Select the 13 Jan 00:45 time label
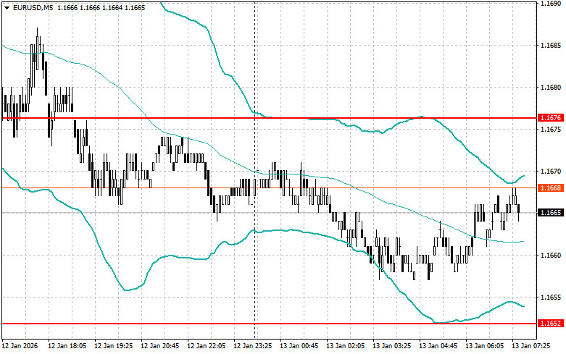566x354 pixels. [299, 346]
